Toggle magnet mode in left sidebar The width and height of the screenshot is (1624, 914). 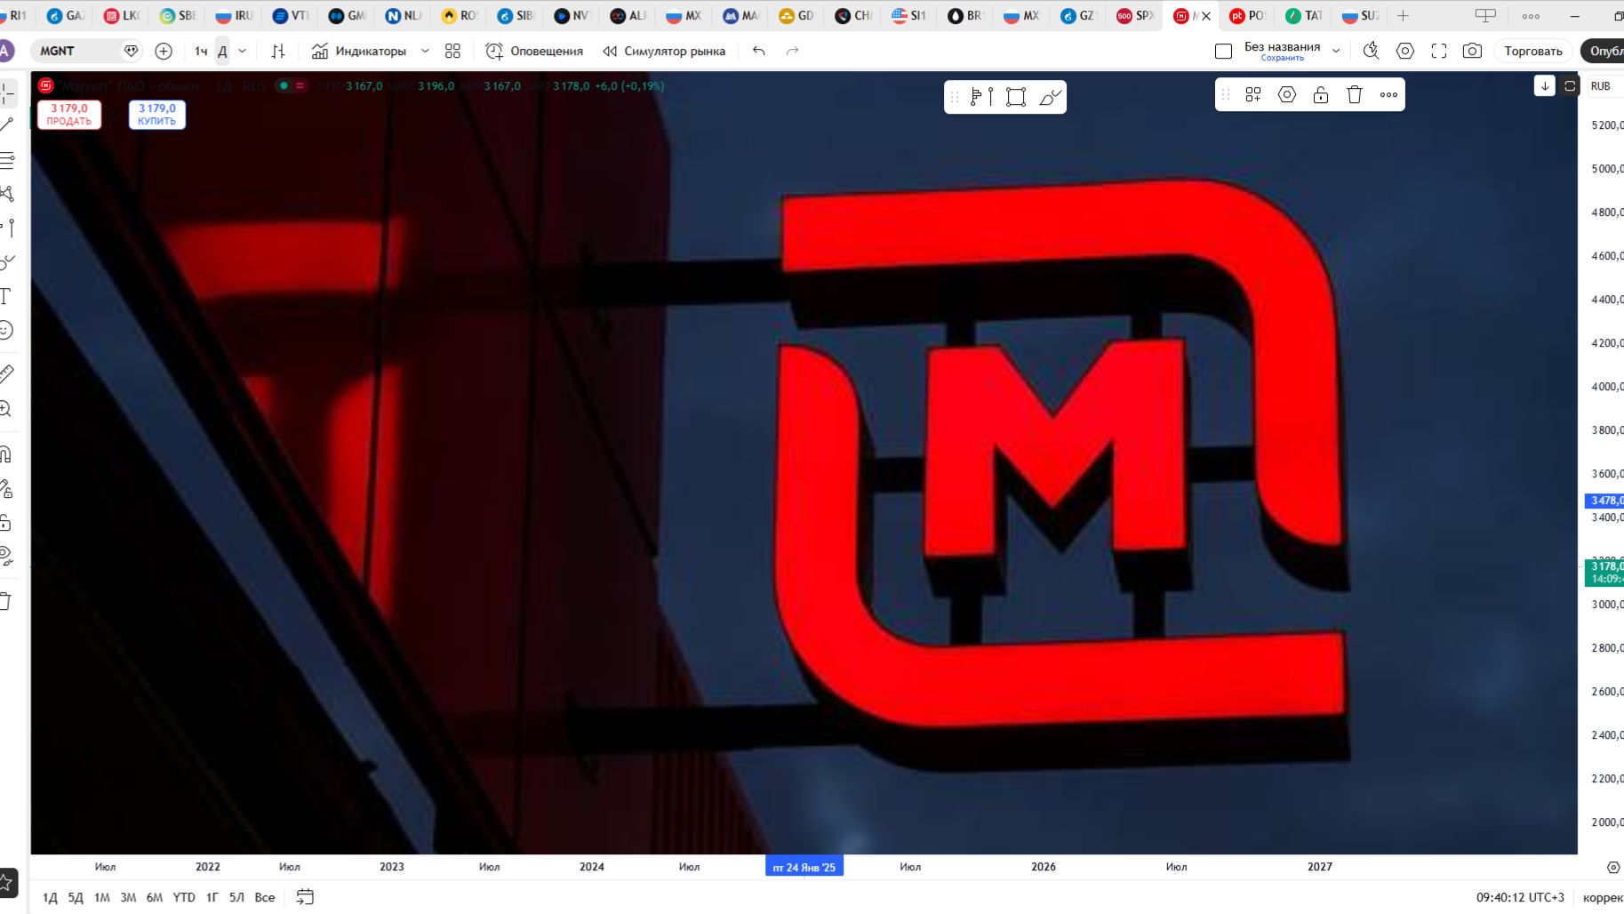click(x=6, y=454)
